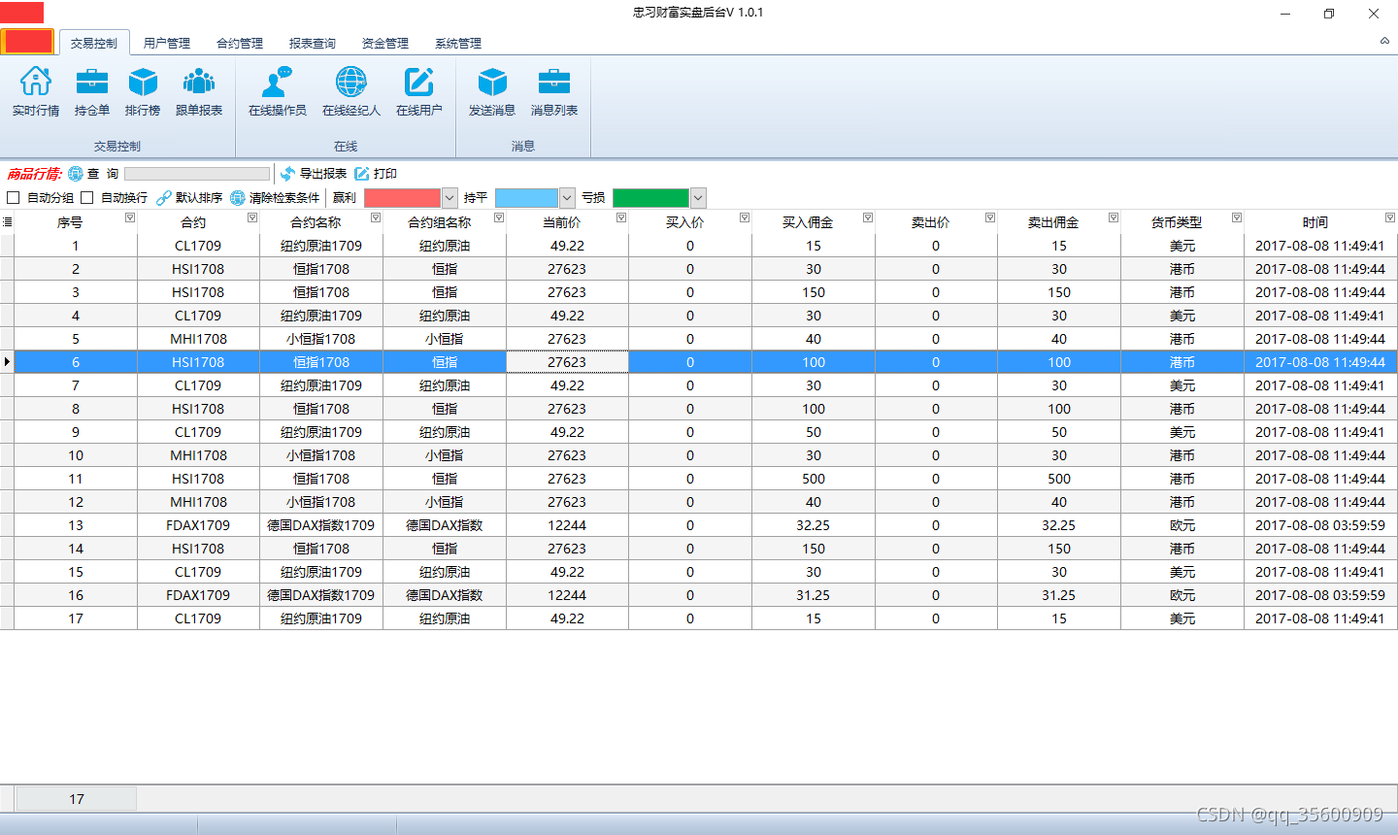Open the 序号 column filter dropdown
The image size is (1398, 835).
click(130, 217)
